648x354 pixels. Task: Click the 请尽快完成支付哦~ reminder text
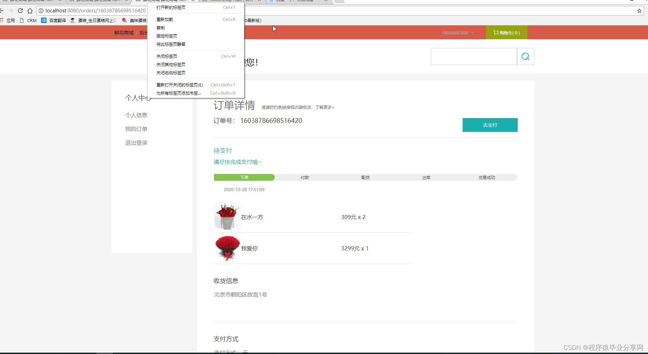point(237,162)
